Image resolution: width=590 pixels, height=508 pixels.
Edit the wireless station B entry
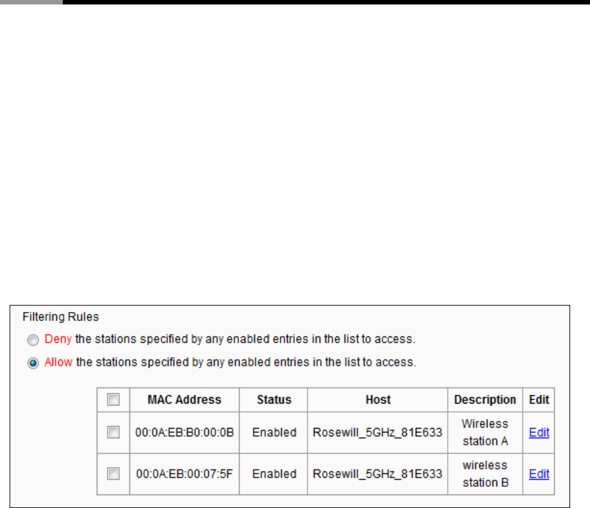pos(539,474)
